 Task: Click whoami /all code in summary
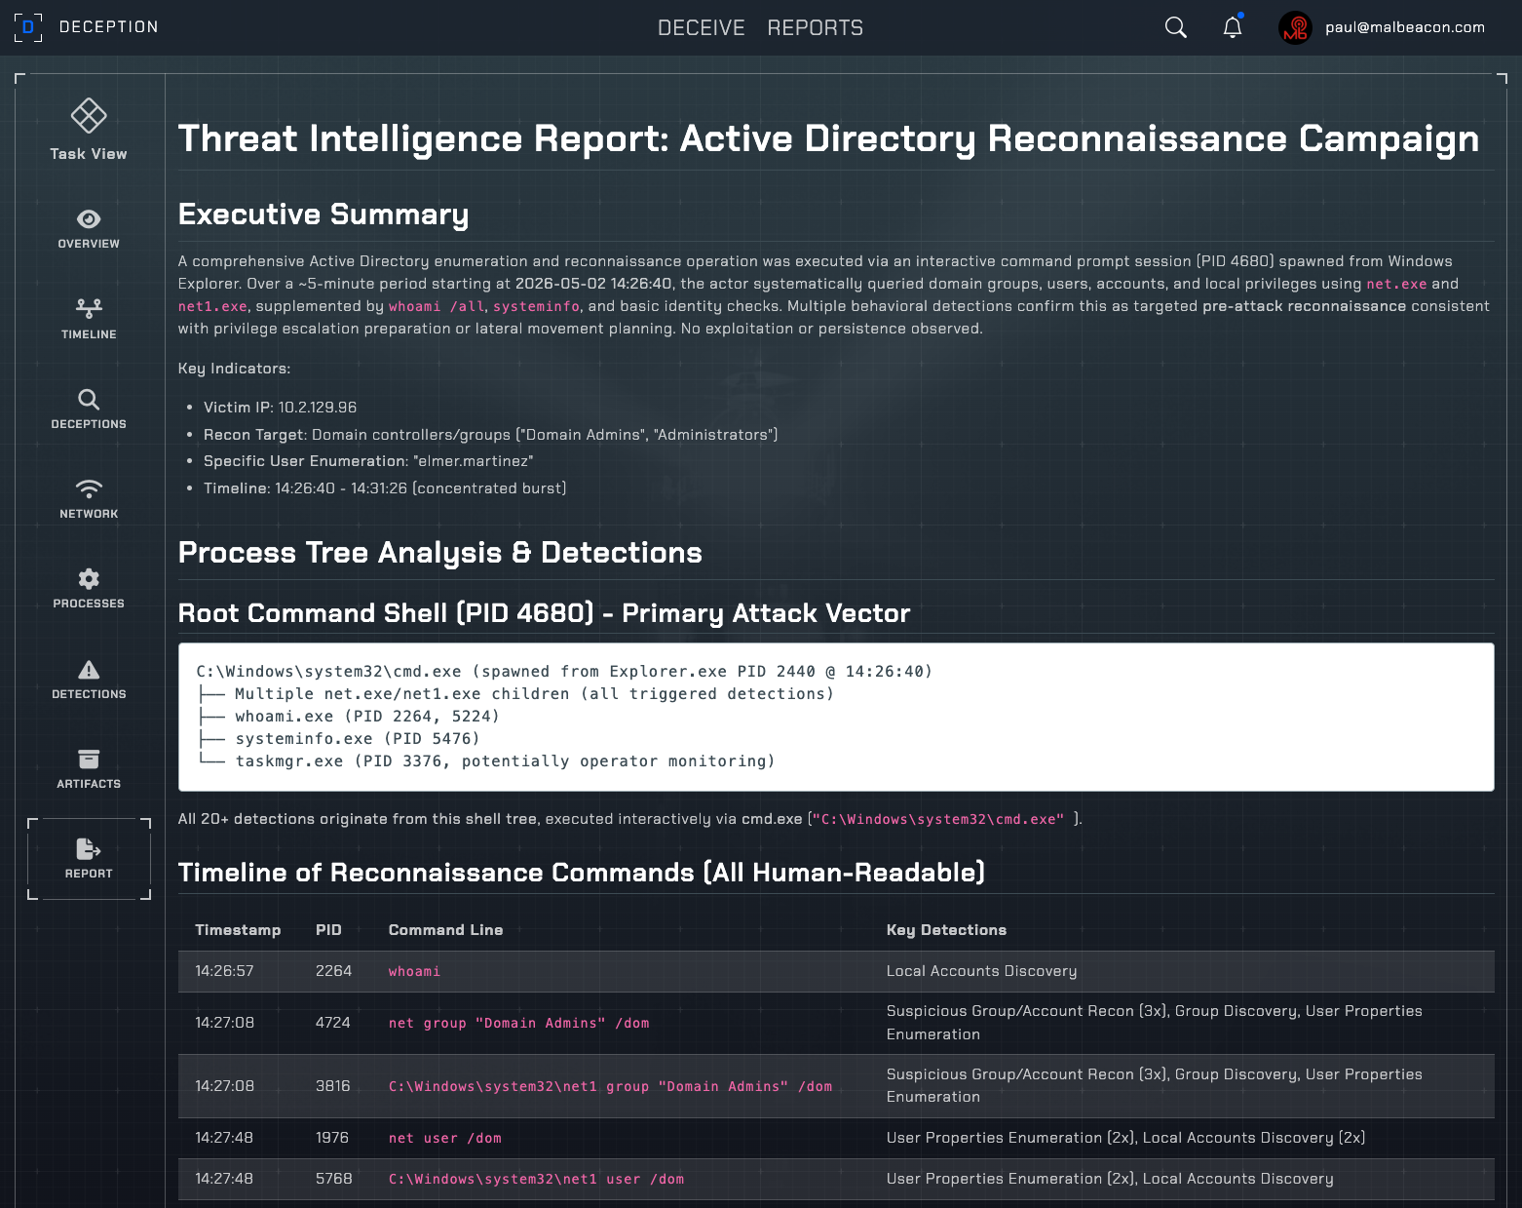(x=437, y=306)
